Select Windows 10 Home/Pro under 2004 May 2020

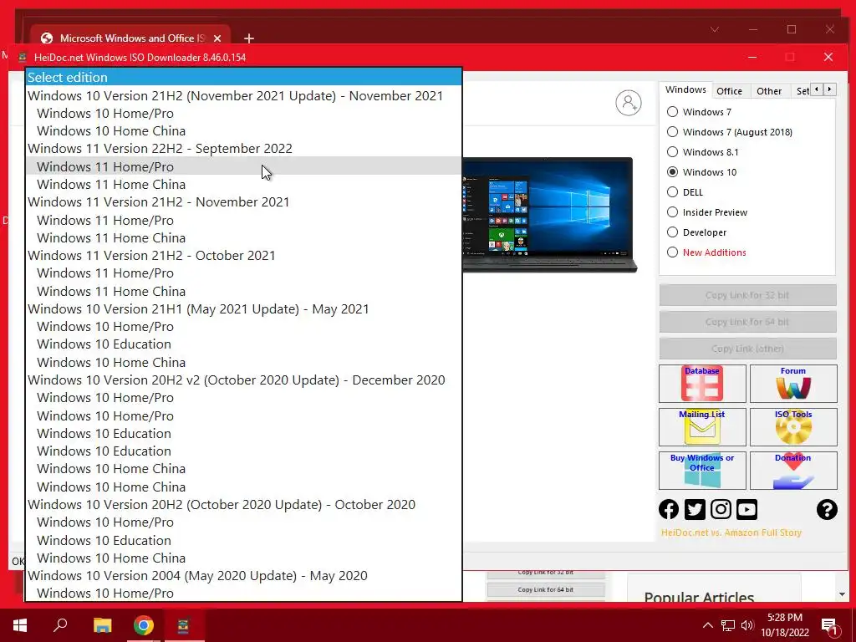tap(243, 593)
